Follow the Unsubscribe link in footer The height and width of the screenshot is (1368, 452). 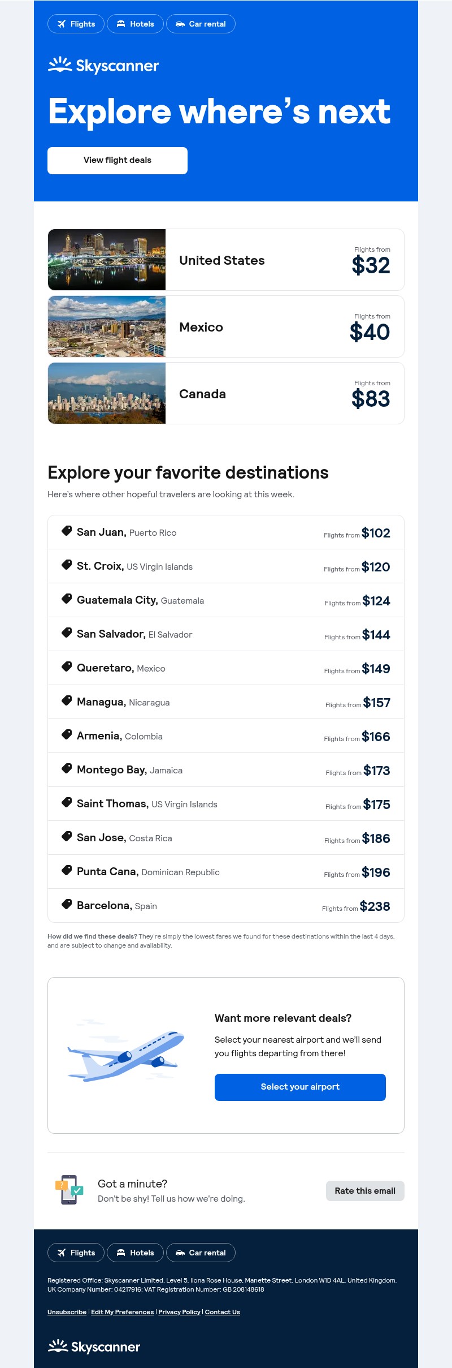click(x=67, y=1312)
